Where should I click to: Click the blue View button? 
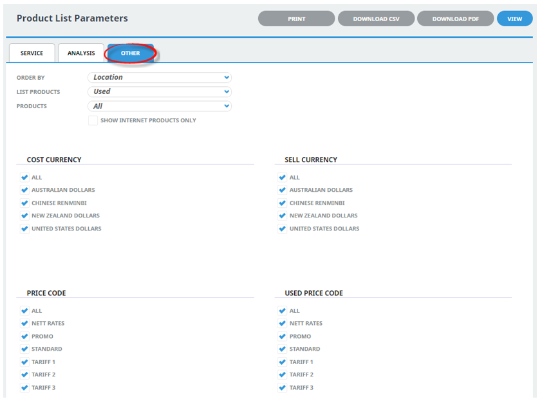pos(514,19)
